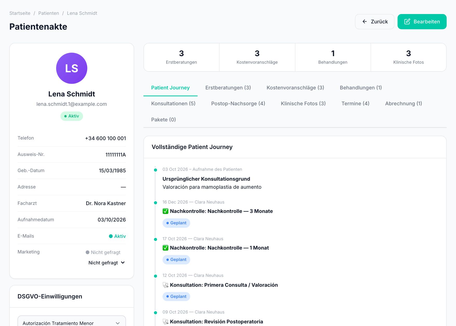This screenshot has width=456, height=326.
Task: Click the Geplant badge under Primera Consulta
Action: tap(176, 296)
